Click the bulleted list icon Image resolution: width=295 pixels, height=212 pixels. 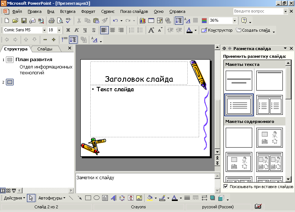pyautogui.click(x=140, y=30)
